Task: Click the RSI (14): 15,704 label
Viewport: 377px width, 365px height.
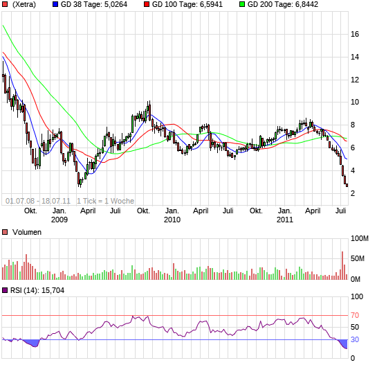Action: click(x=37, y=291)
